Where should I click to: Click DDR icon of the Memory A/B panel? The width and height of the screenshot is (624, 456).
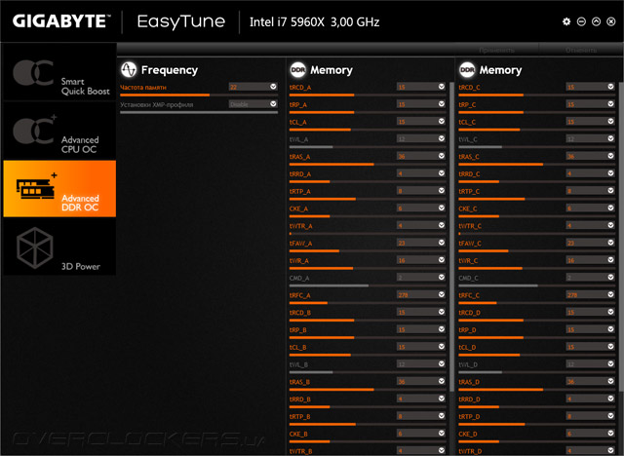pyautogui.click(x=297, y=69)
